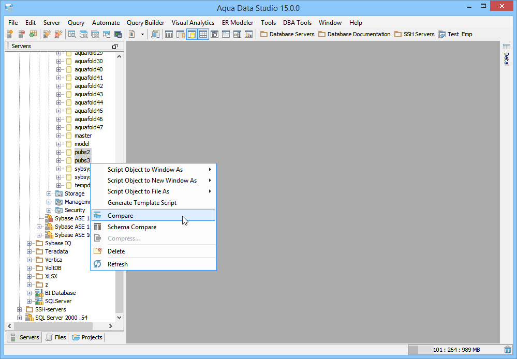Click Generate Template Script menu entry
Viewport: 517px width, 359px height.
pos(153,203)
